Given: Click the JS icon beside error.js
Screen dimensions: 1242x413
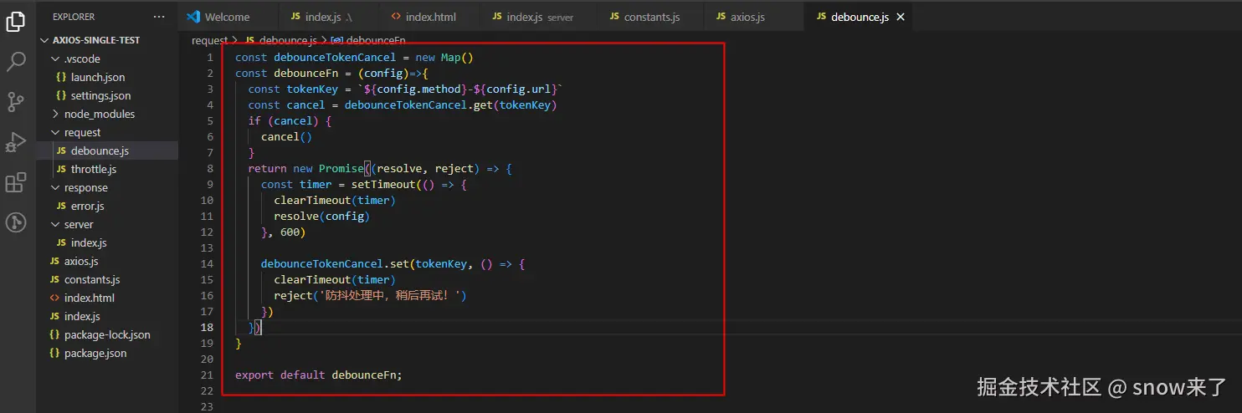Looking at the screenshot, I should coord(61,206).
